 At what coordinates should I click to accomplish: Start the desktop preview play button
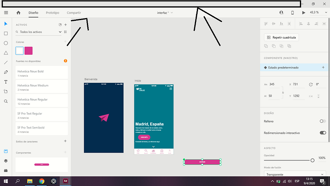(303, 12)
